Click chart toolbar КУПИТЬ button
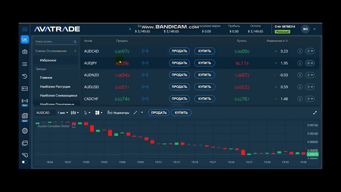The image size is (341, 192). tap(181, 113)
